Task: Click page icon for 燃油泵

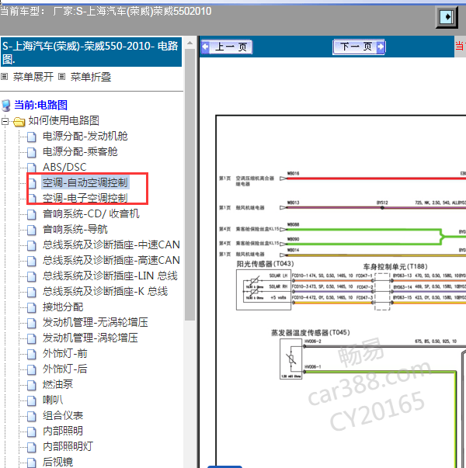Action: (32, 385)
